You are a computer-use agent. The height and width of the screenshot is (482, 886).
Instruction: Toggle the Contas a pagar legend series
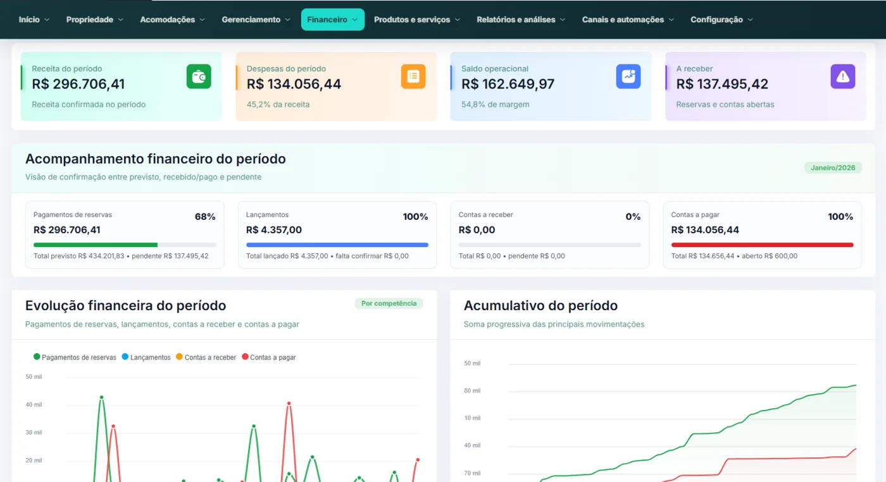click(x=268, y=357)
